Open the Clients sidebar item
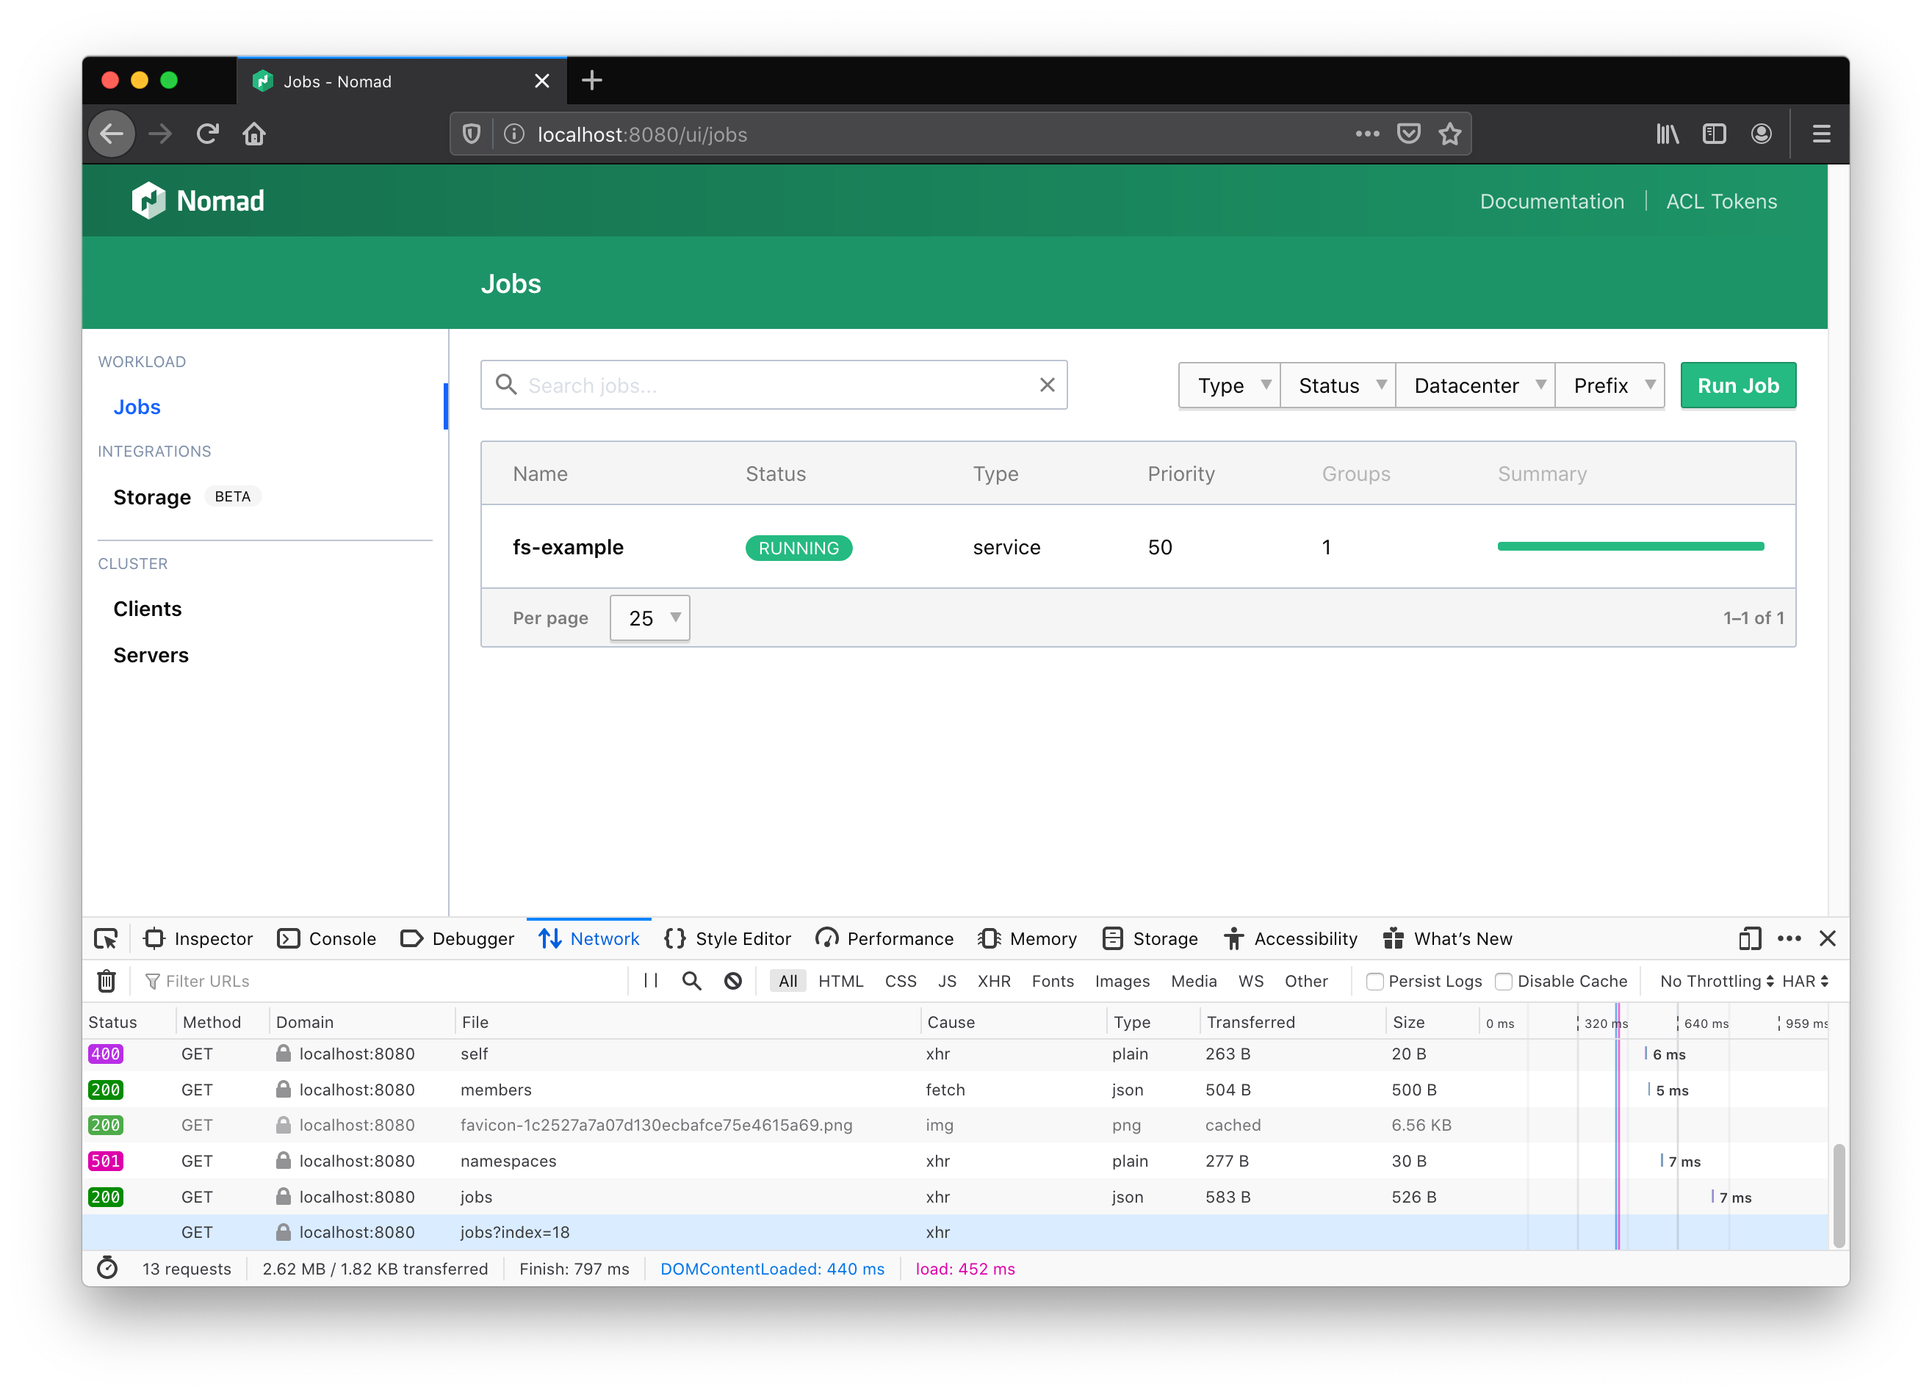 [x=148, y=609]
